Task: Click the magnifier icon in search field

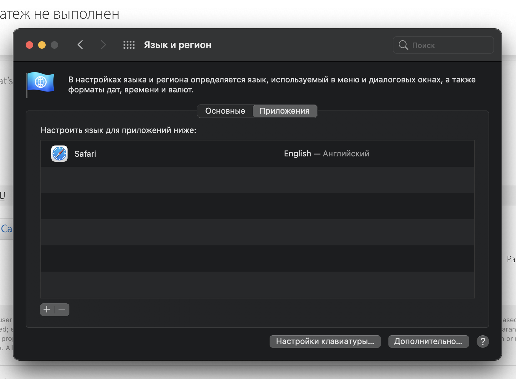Action: 403,45
